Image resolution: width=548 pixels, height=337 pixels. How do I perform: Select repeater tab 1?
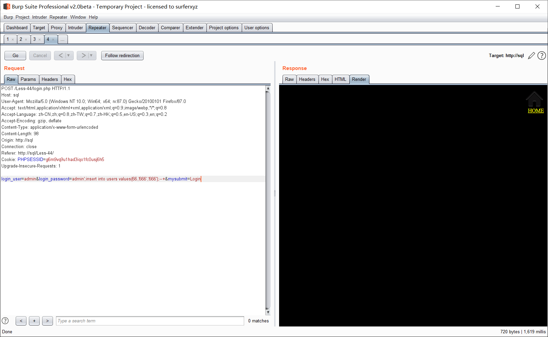tap(8, 39)
